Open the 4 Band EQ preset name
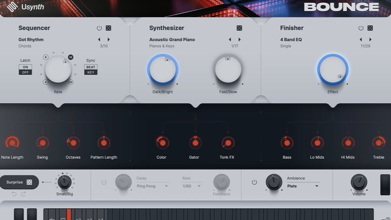391x220 pixels. click(291, 39)
